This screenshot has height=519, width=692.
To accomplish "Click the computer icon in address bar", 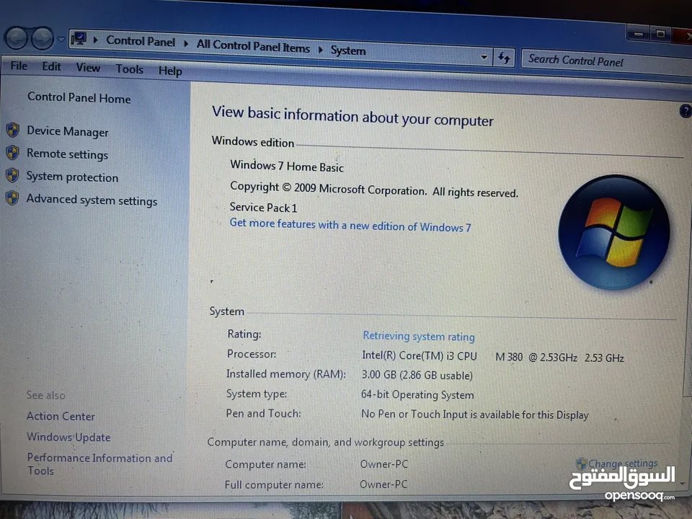I will click(79, 39).
